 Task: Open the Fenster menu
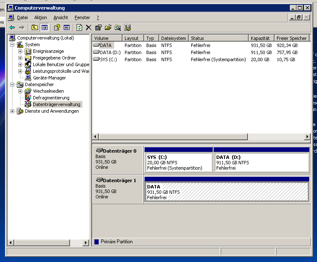pyautogui.click(x=82, y=18)
